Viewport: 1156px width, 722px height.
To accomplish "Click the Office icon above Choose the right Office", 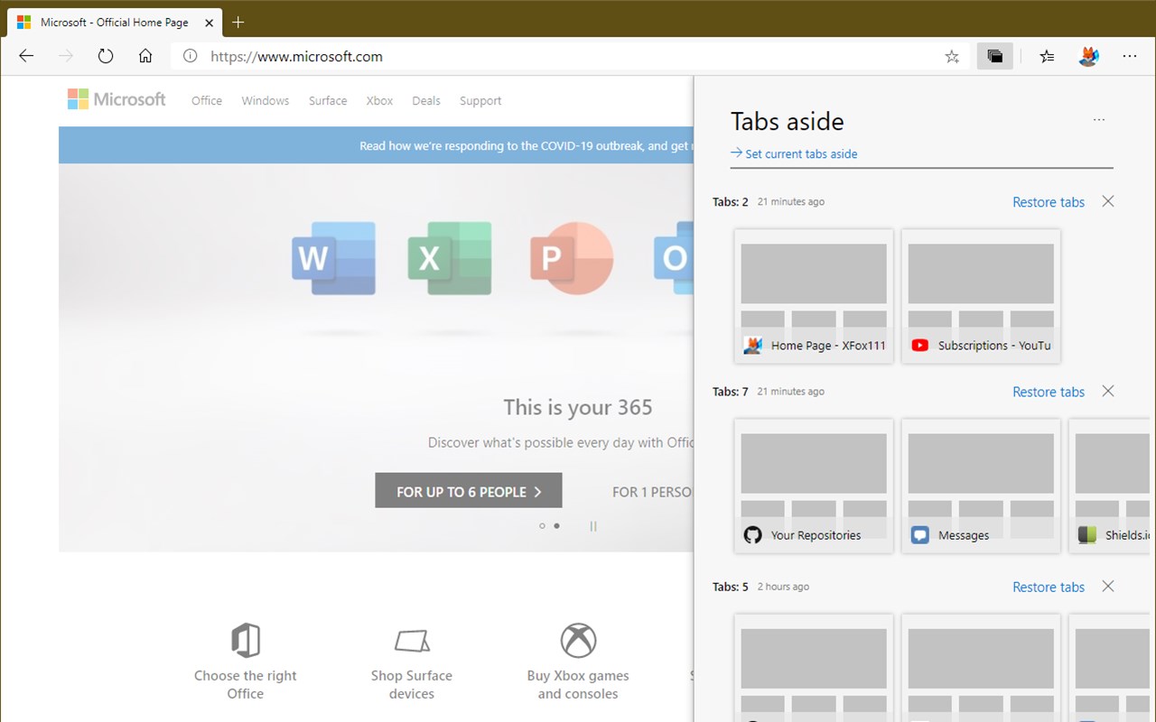I will click(x=246, y=641).
